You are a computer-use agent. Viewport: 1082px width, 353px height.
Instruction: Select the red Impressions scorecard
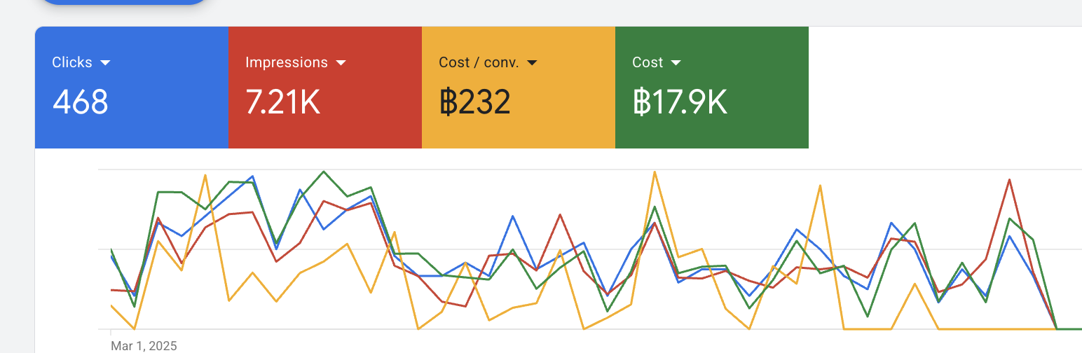coord(325,88)
